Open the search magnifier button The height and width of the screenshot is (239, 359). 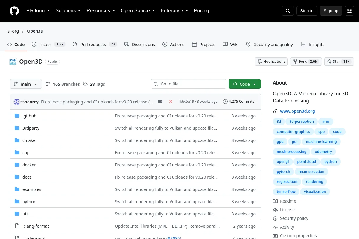tap(288, 11)
